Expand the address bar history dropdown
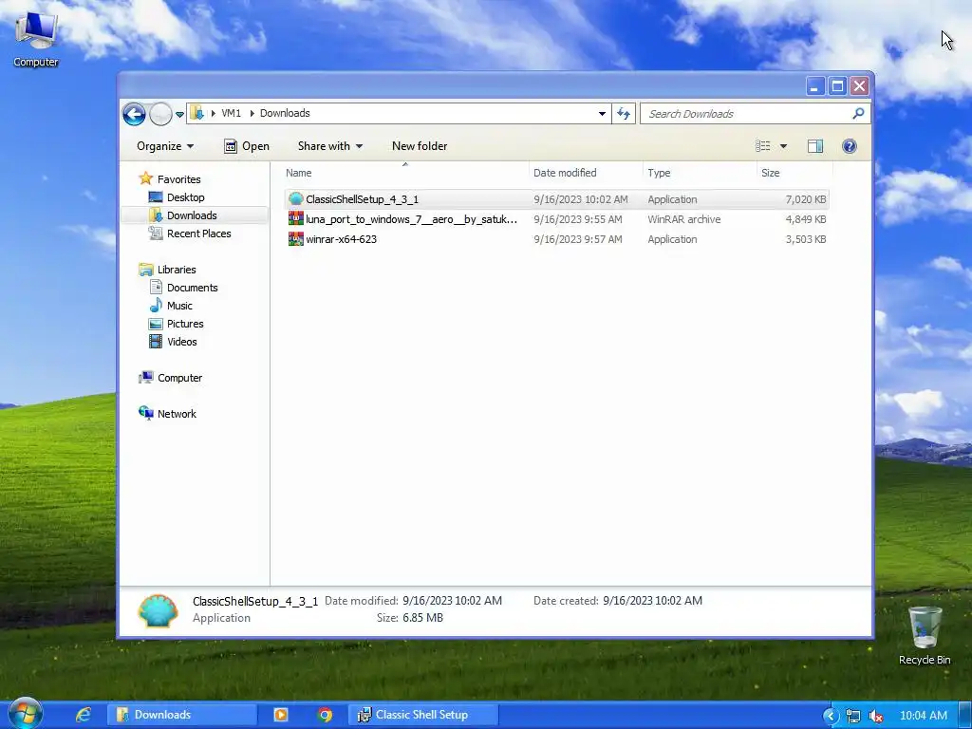This screenshot has height=729, width=972. [602, 114]
